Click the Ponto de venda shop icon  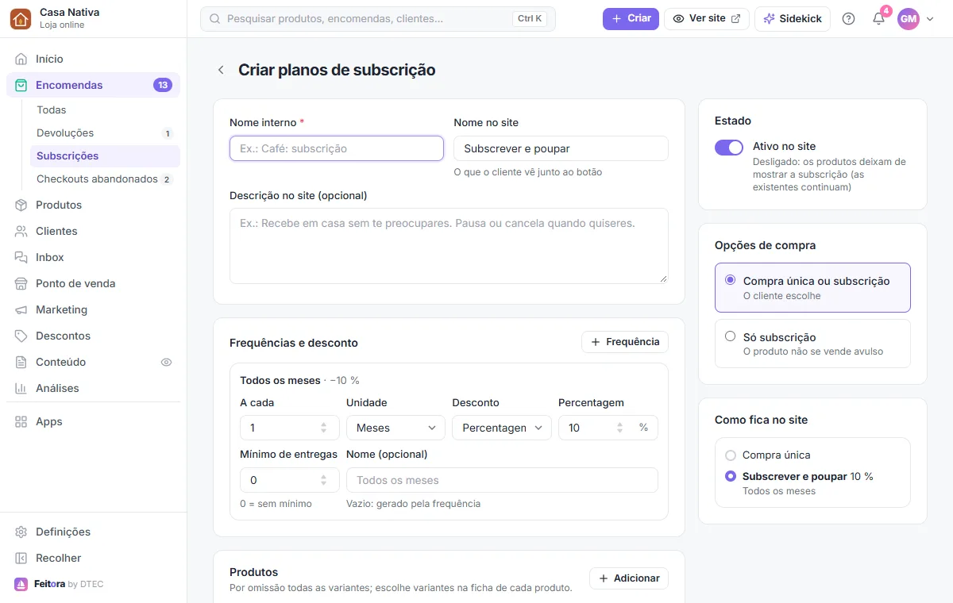(21, 284)
